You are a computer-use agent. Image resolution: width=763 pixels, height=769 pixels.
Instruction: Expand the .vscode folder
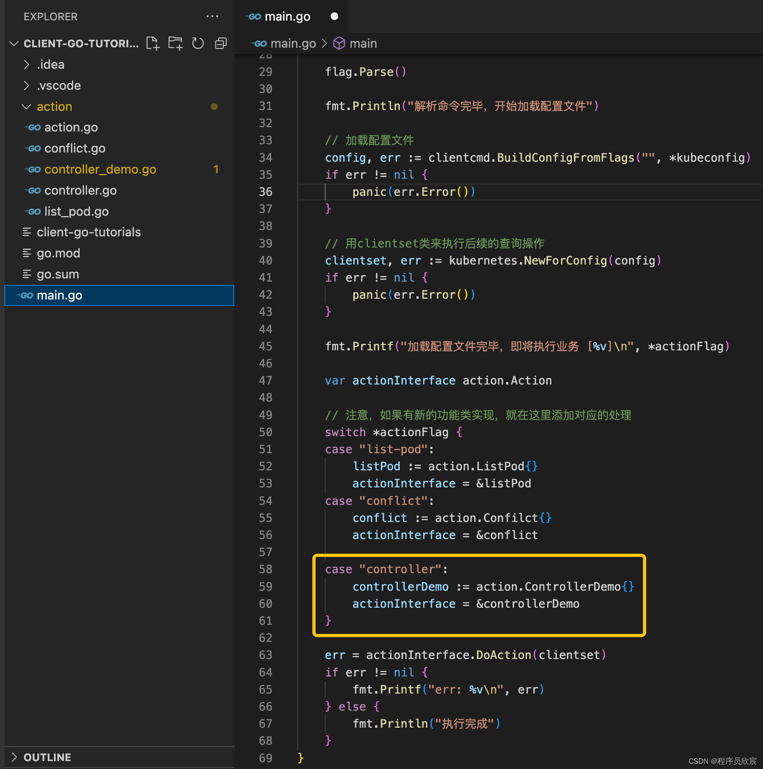click(26, 85)
